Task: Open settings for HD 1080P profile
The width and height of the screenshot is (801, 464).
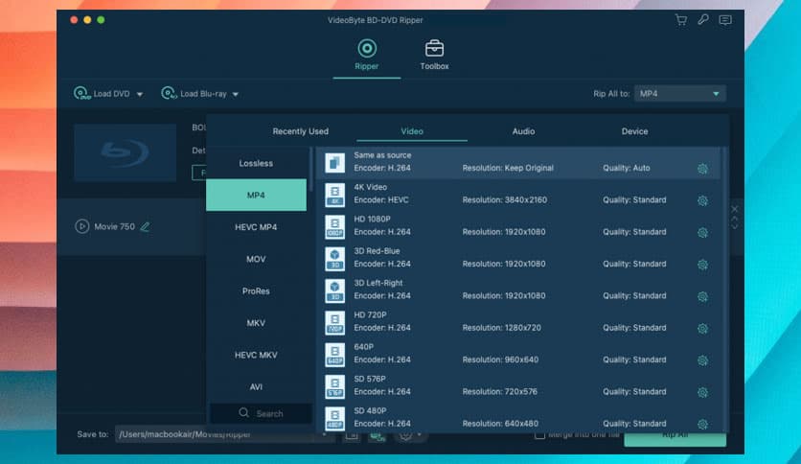Action: click(x=703, y=233)
